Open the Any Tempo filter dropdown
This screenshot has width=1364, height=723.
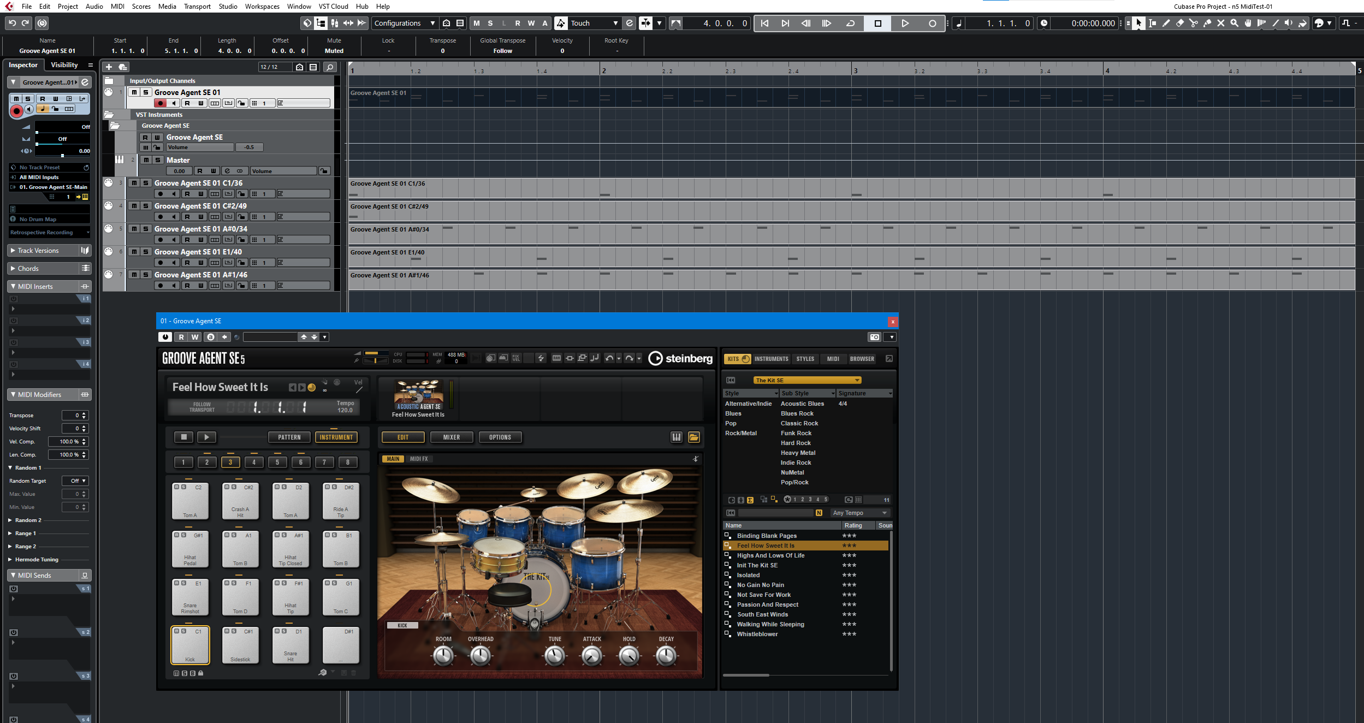coord(860,513)
